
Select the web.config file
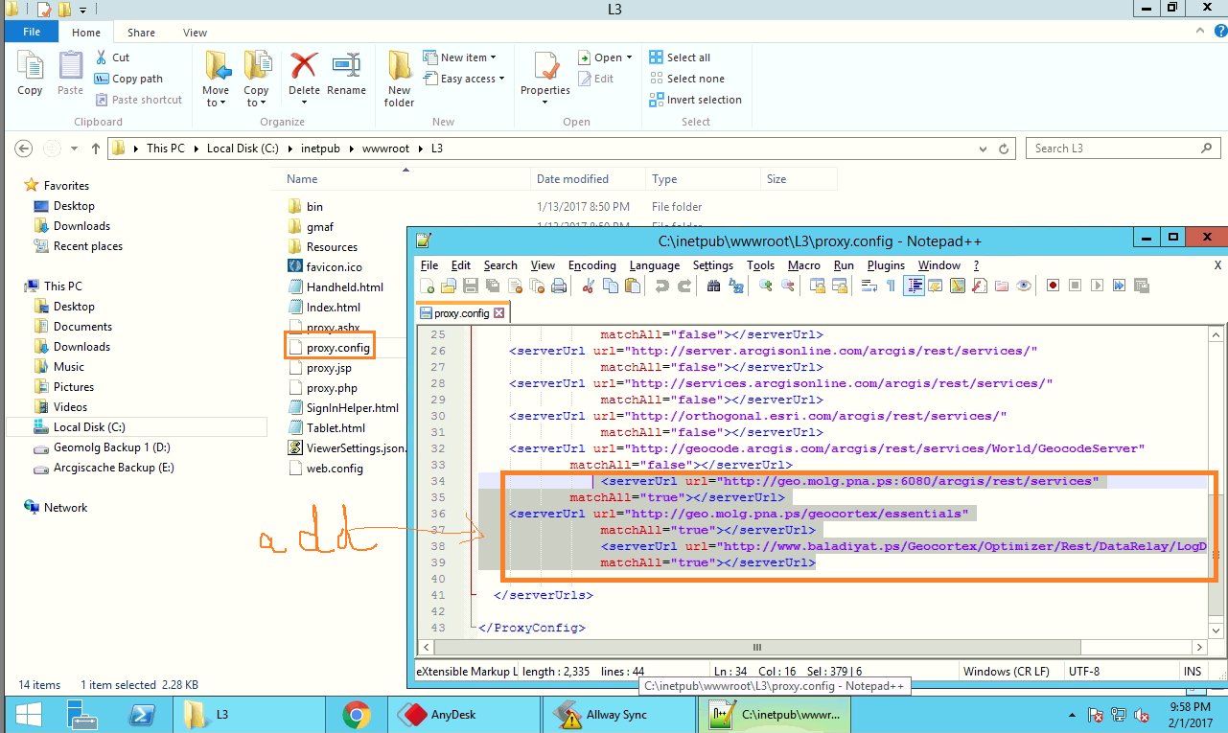tap(335, 469)
